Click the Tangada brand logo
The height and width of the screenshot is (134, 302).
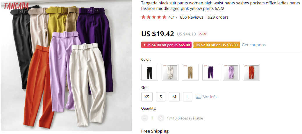(x=16, y=6)
